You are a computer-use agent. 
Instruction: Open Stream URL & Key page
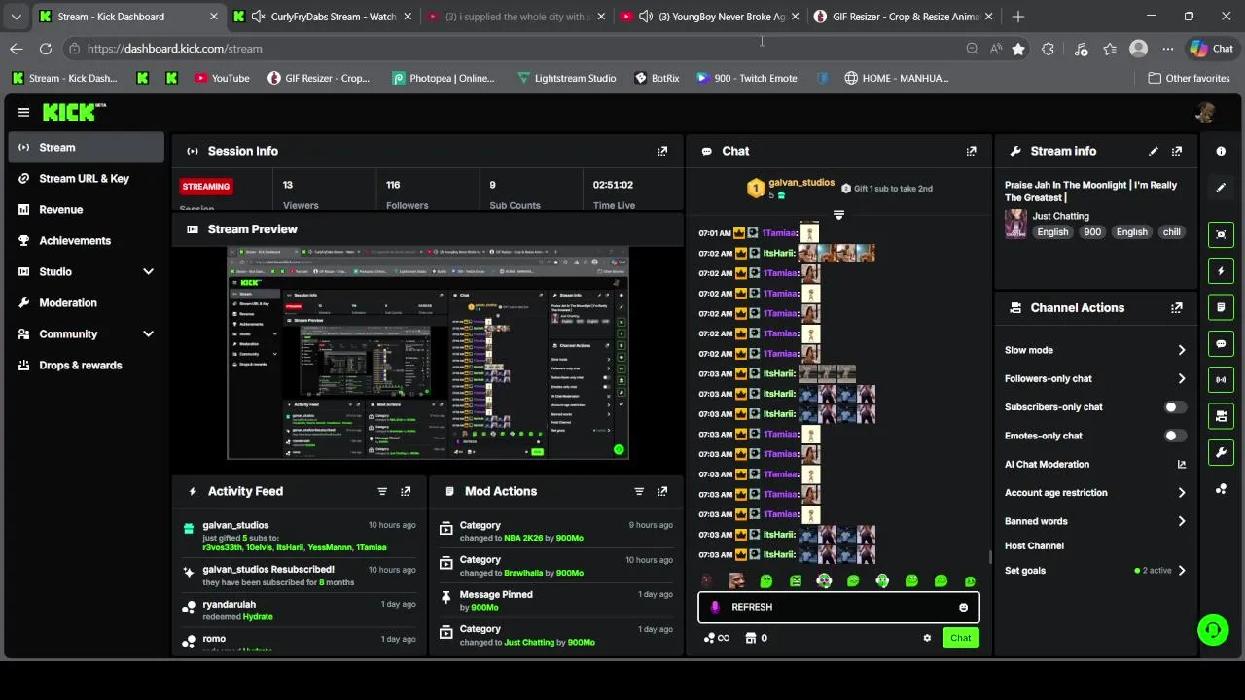[86, 179]
